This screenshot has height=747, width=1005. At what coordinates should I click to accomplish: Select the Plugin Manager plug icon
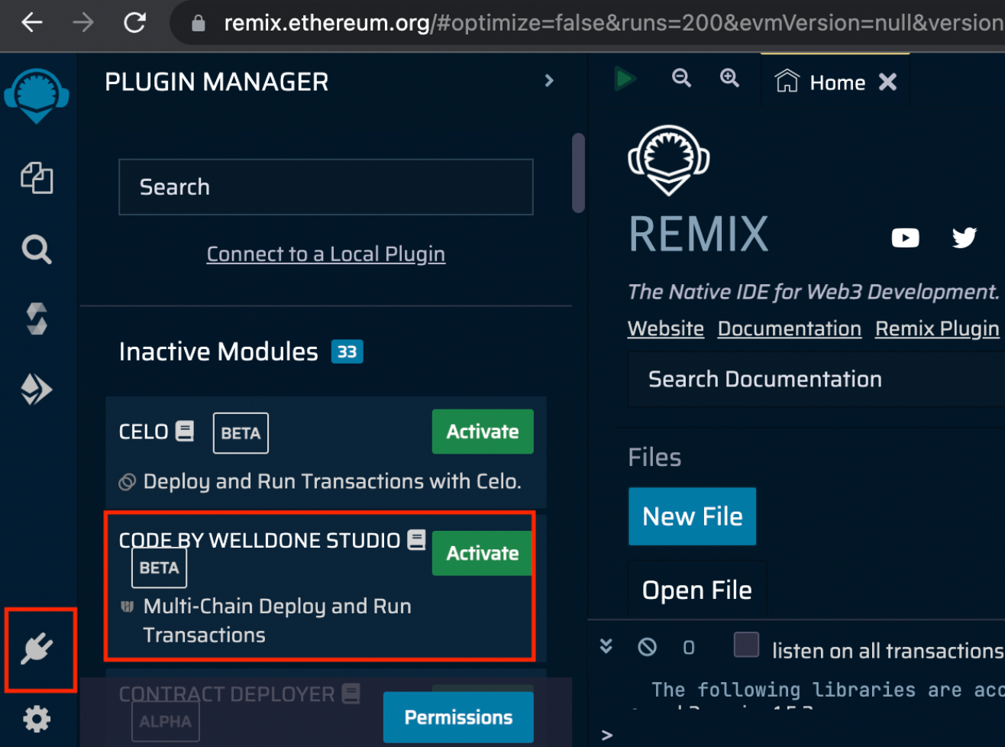pyautogui.click(x=37, y=650)
